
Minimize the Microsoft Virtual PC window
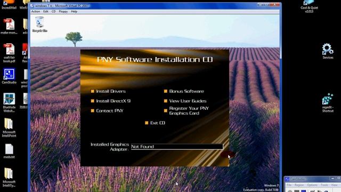[x=260, y=5]
